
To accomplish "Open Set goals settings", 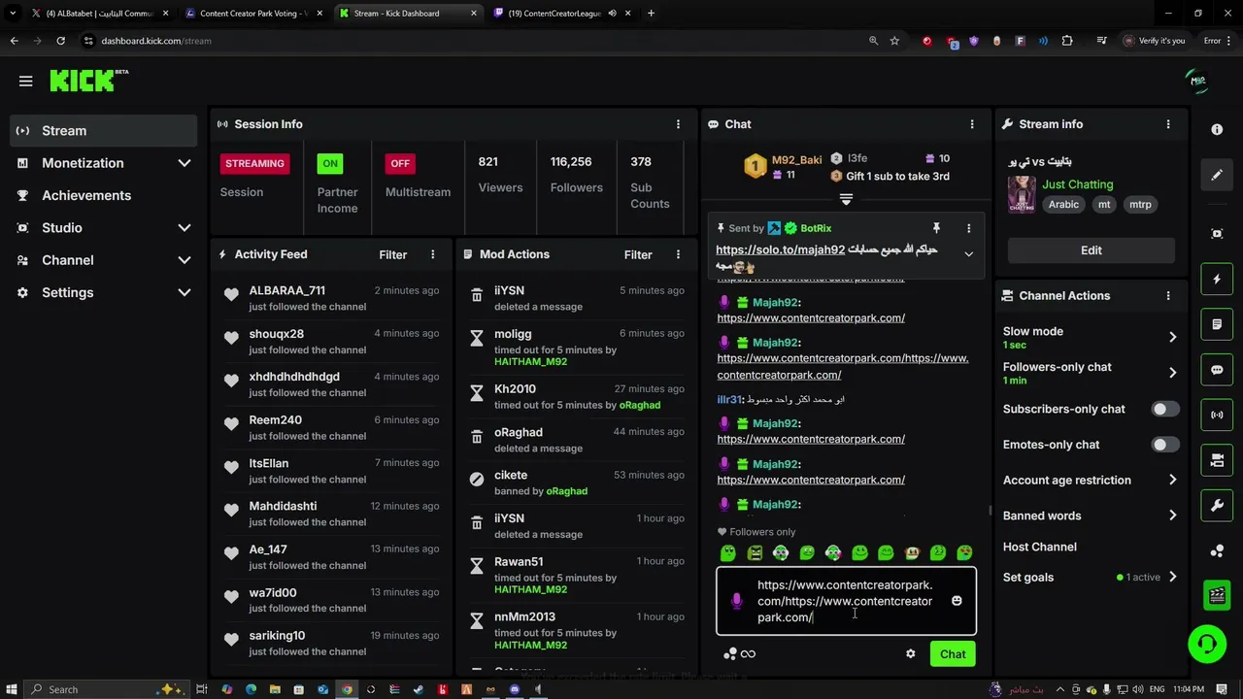I will pyautogui.click(x=1090, y=578).
